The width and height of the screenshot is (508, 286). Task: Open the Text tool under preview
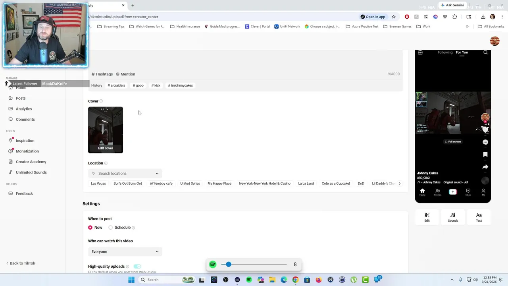pos(479,218)
